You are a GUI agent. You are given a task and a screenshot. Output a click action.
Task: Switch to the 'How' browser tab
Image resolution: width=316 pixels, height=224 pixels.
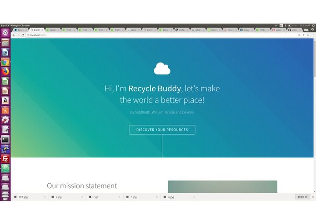point(166,30)
